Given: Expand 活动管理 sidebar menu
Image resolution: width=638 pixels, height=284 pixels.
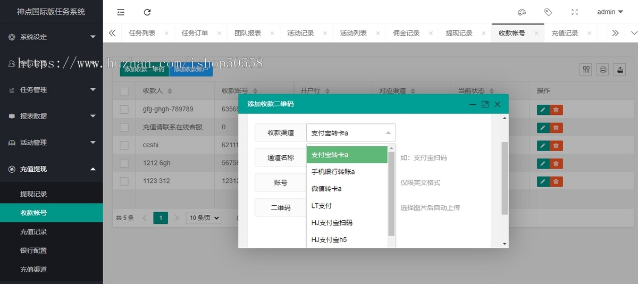Looking at the screenshot, I should 52,143.
